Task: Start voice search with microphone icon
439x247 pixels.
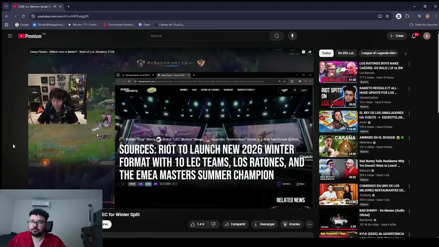Action: click(292, 36)
